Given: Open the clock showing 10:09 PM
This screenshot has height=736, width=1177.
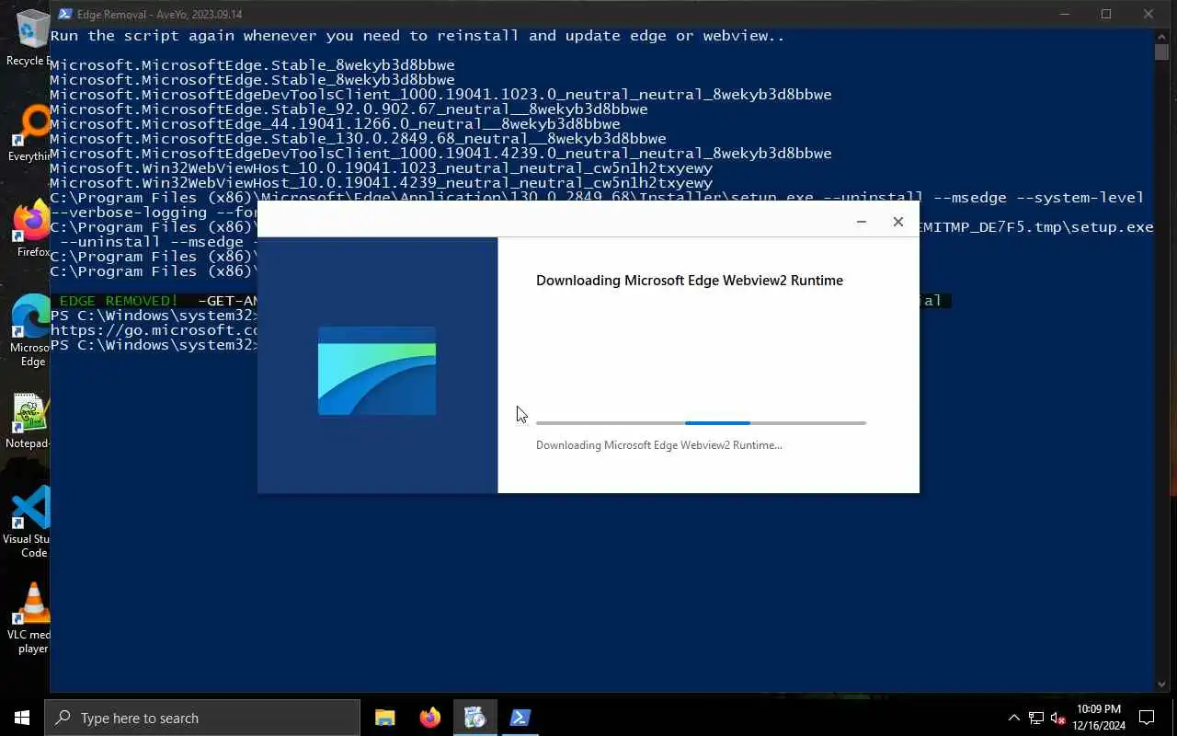Looking at the screenshot, I should 1099,718.
